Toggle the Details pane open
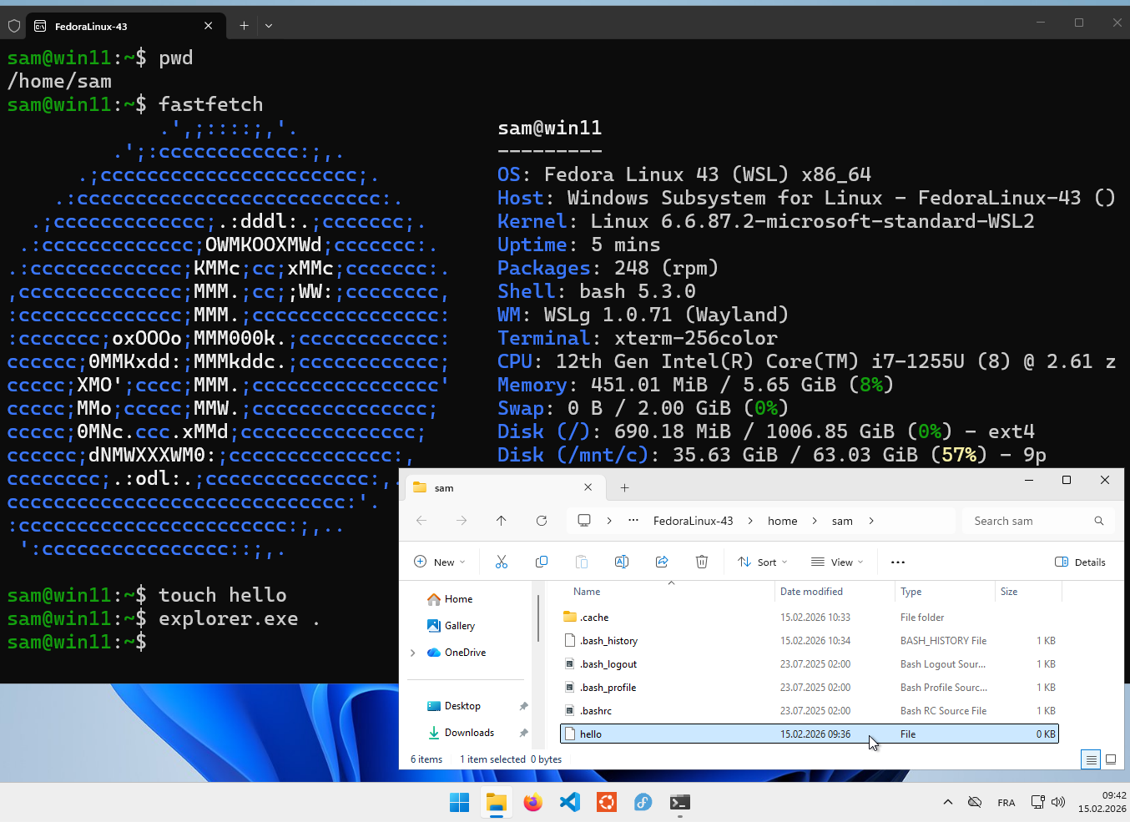 [1081, 562]
